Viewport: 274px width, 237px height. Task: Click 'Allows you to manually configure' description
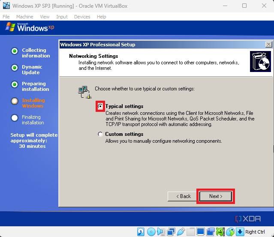(163, 141)
